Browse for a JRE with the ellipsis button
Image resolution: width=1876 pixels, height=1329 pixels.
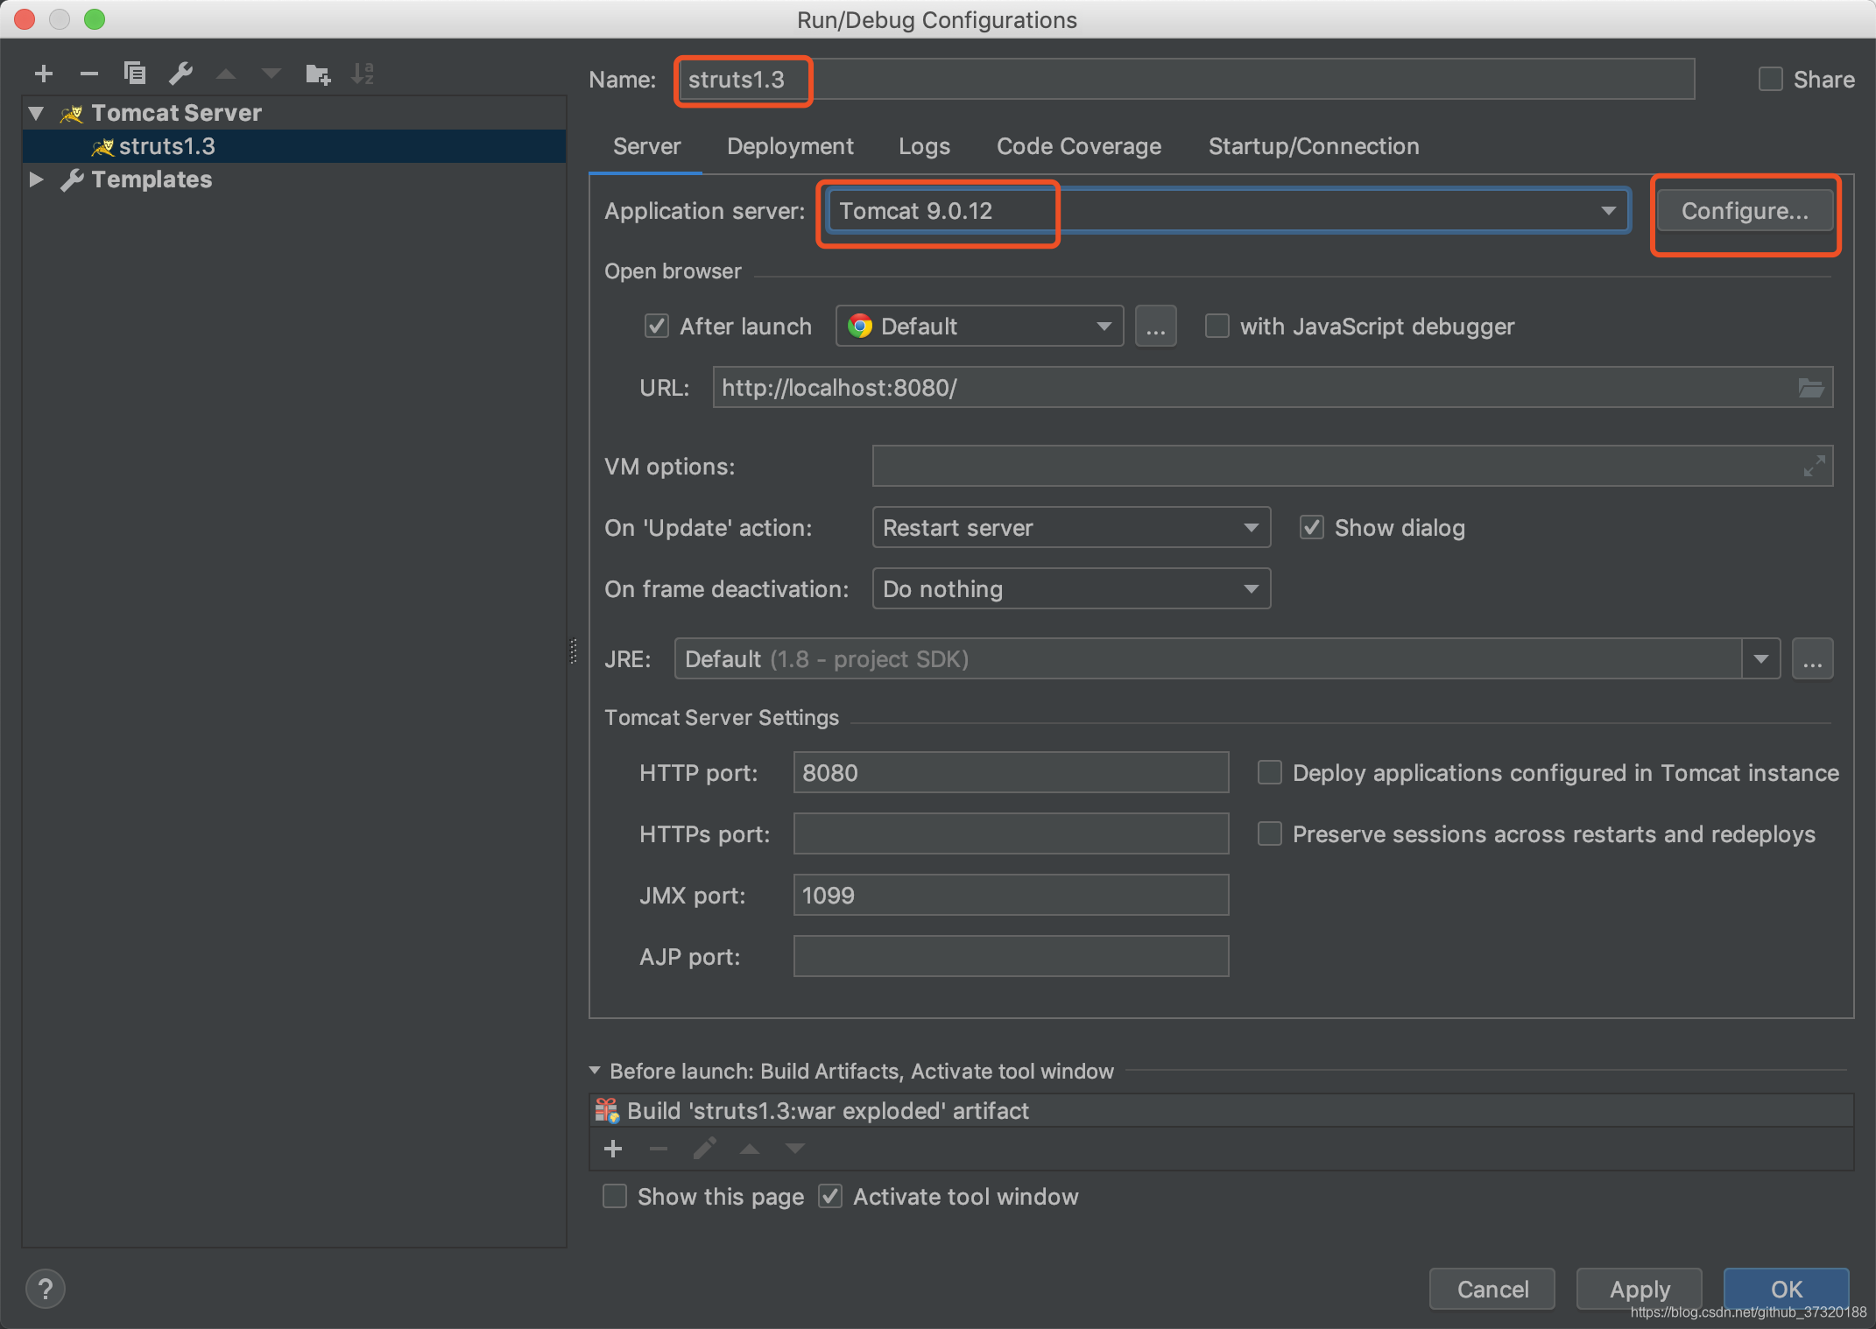pos(1813,659)
